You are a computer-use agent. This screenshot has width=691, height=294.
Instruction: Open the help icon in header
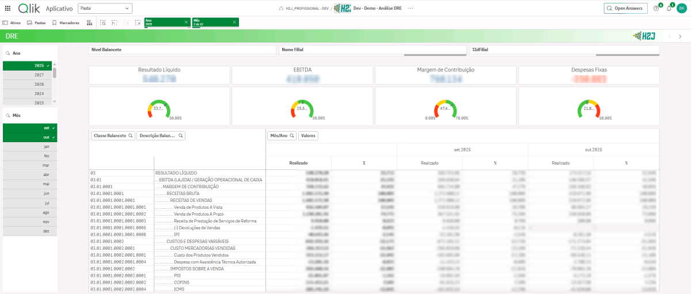656,9
